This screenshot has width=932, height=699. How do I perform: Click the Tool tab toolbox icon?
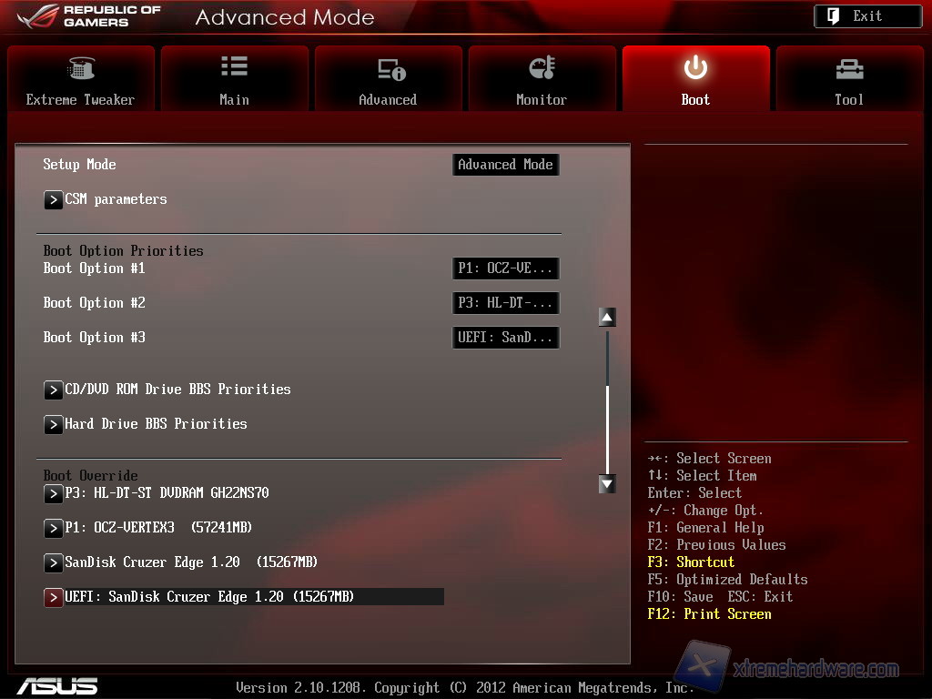(x=849, y=68)
